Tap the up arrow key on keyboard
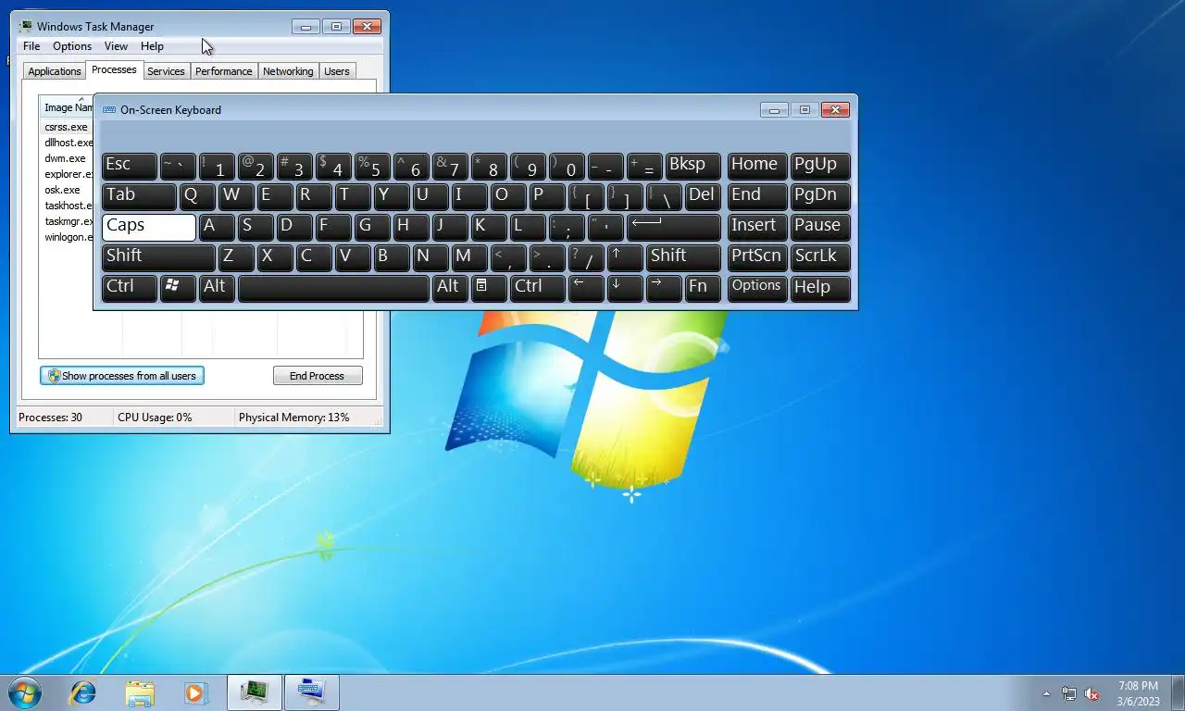Image resolution: width=1185 pixels, height=711 pixels. [625, 256]
